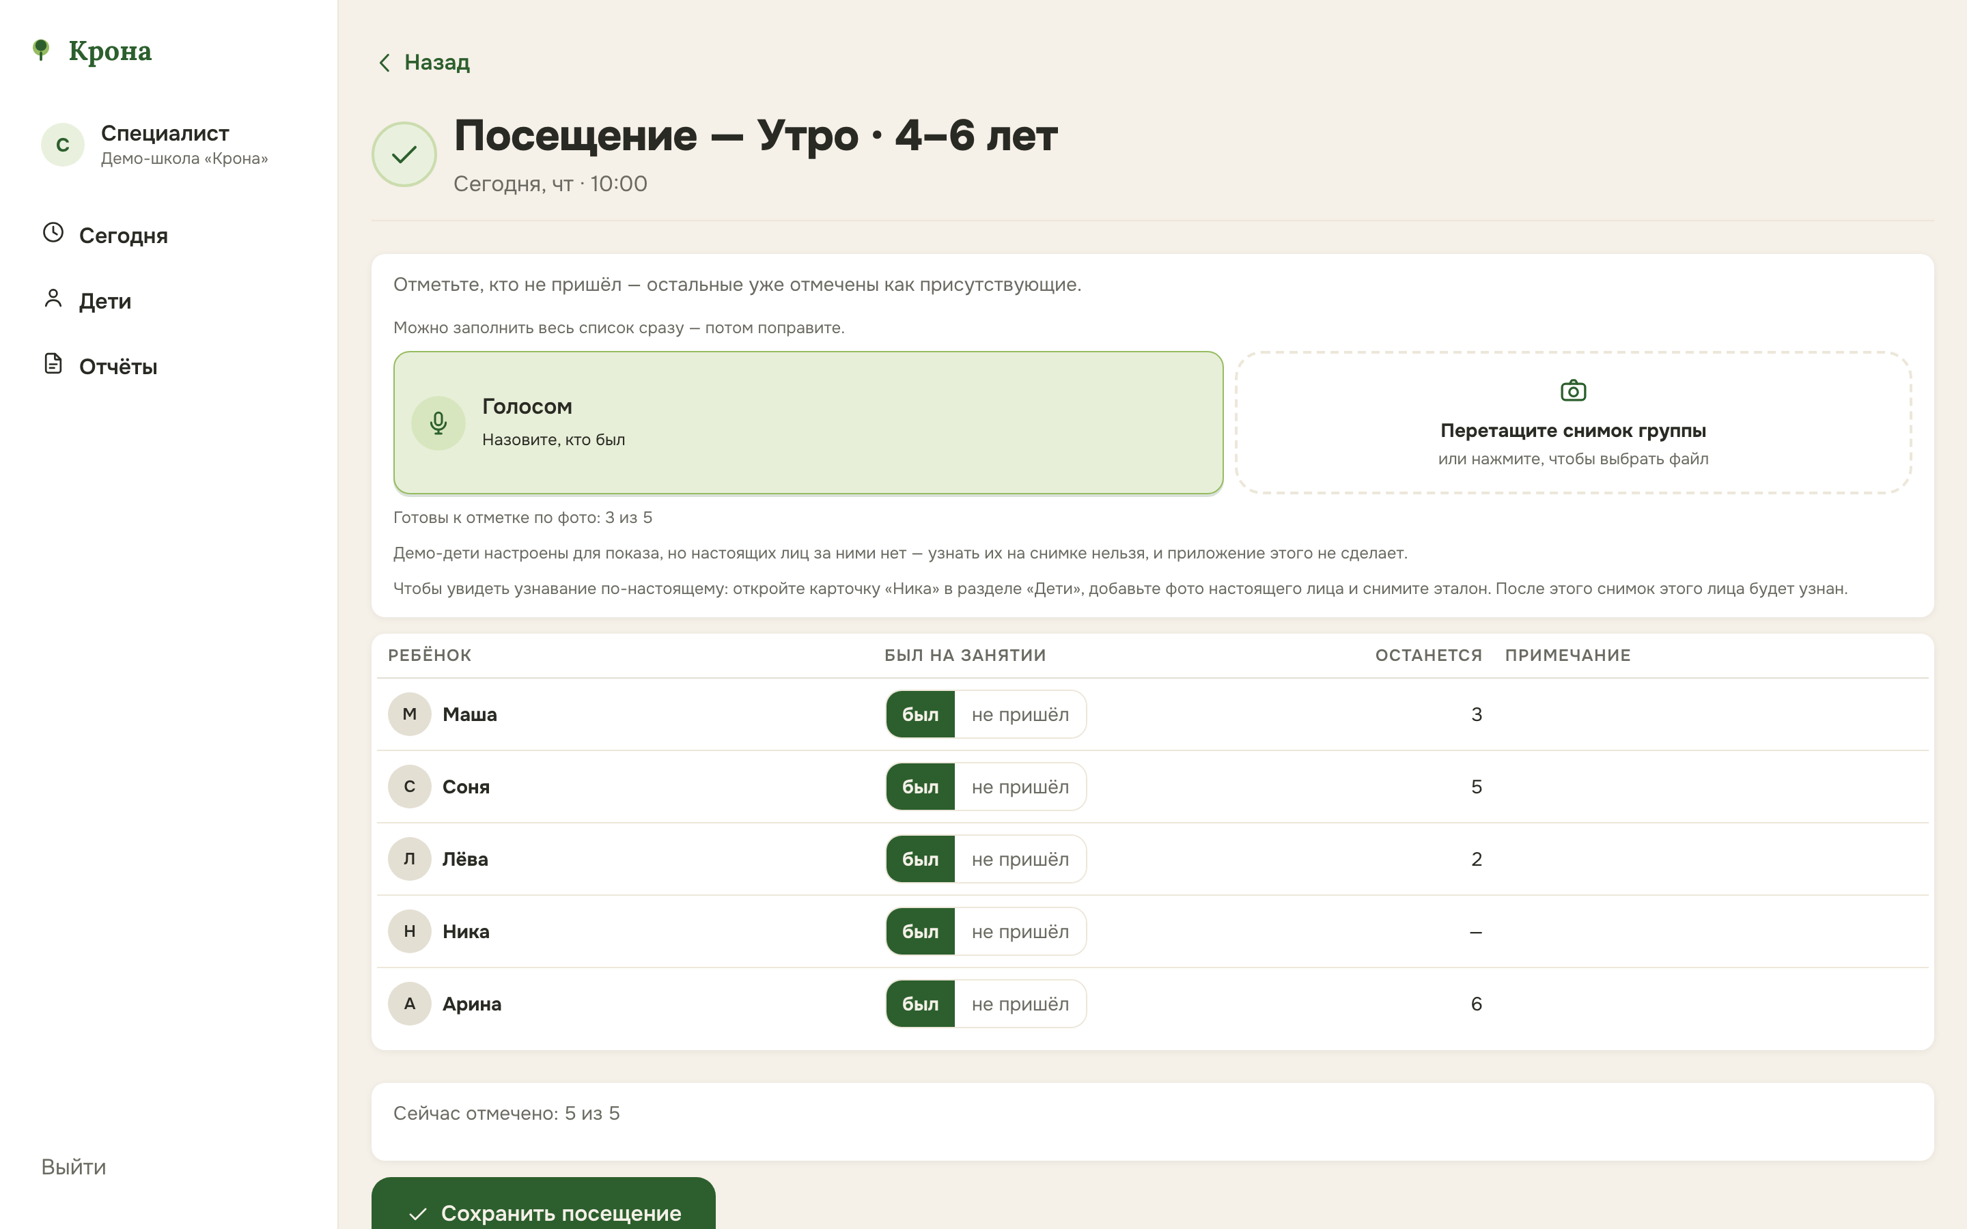The image size is (1967, 1229).
Task: Go back with Назад link
Action: pos(424,63)
